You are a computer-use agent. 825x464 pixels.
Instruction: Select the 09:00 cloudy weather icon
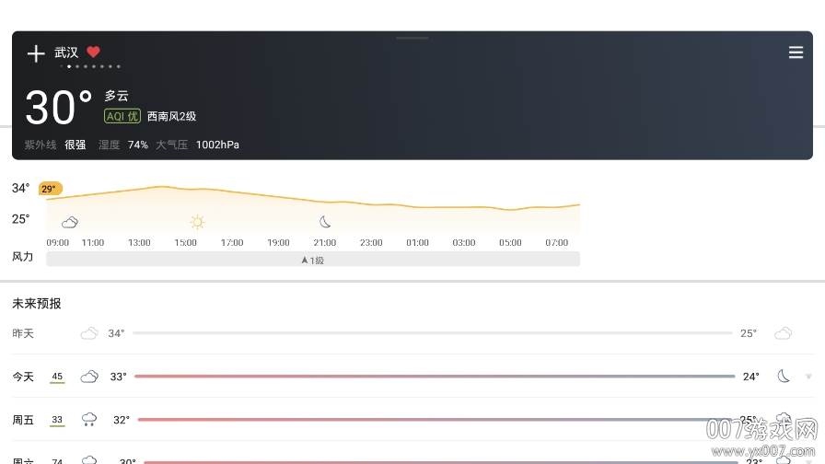tap(69, 222)
